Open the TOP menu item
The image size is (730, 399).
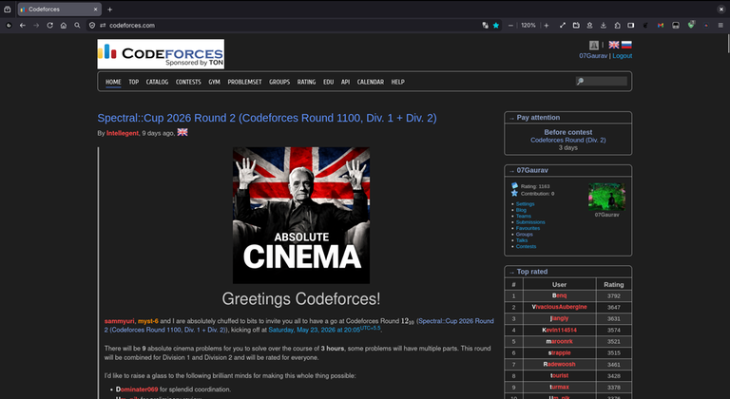pos(134,82)
